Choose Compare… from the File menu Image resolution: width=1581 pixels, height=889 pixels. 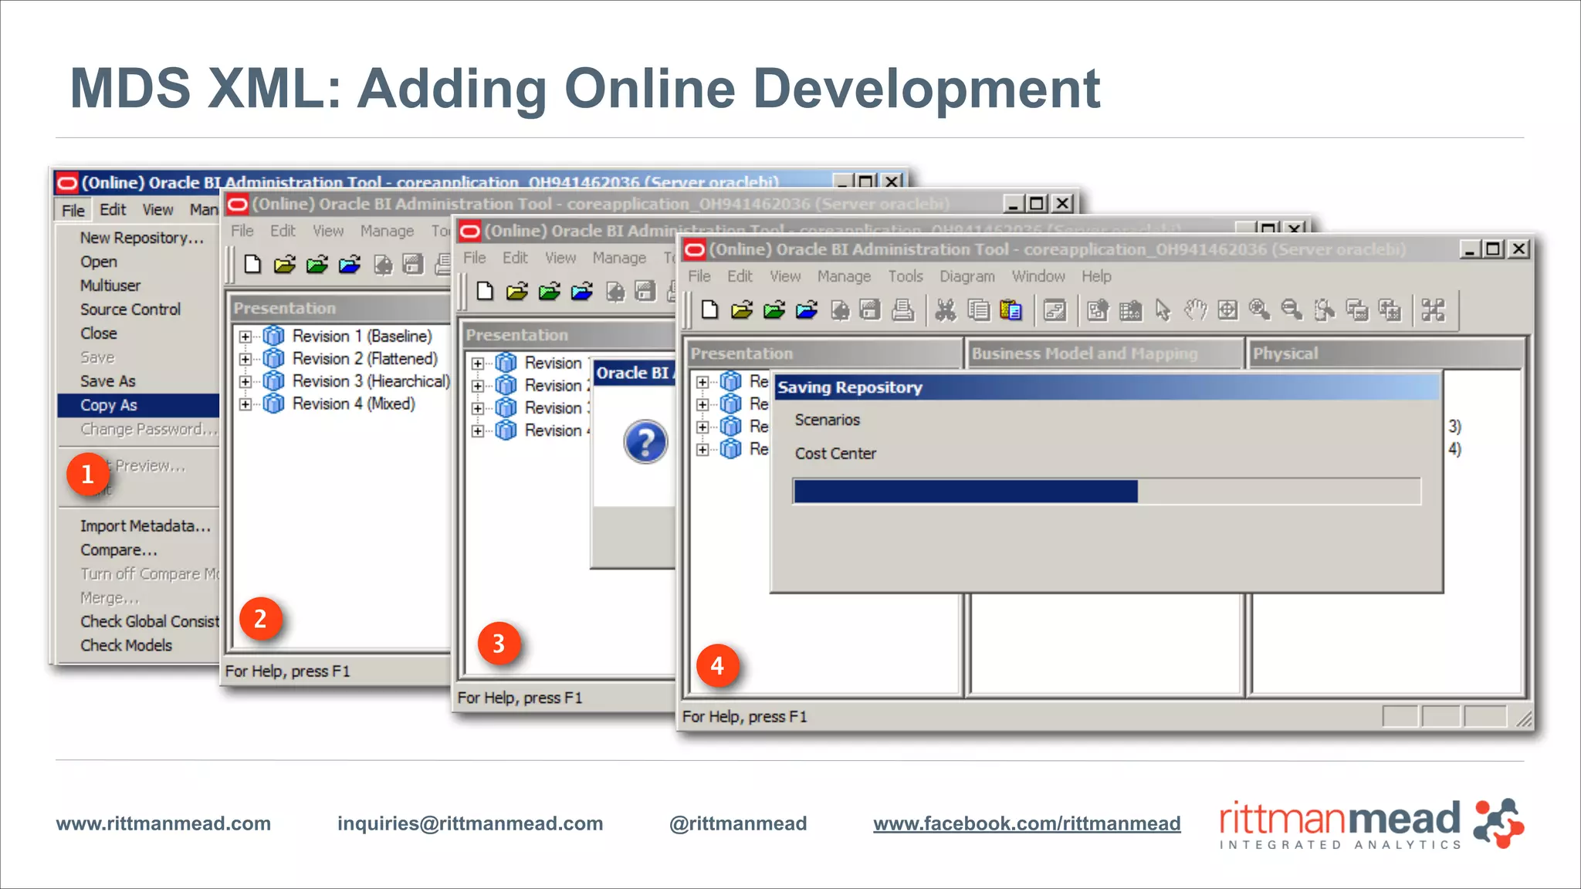tap(119, 550)
